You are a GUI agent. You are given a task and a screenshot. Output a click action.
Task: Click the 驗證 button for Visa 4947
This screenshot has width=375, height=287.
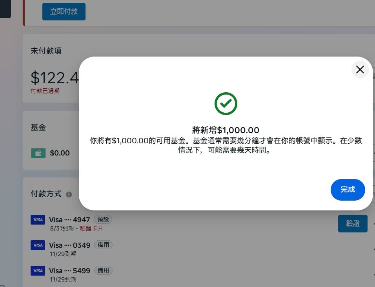click(x=353, y=223)
